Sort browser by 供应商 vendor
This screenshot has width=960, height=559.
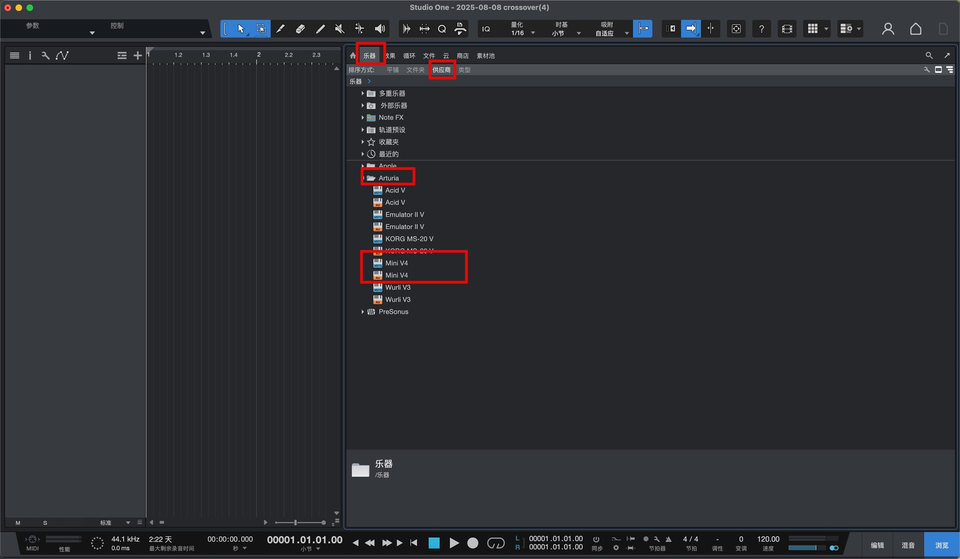coord(441,70)
